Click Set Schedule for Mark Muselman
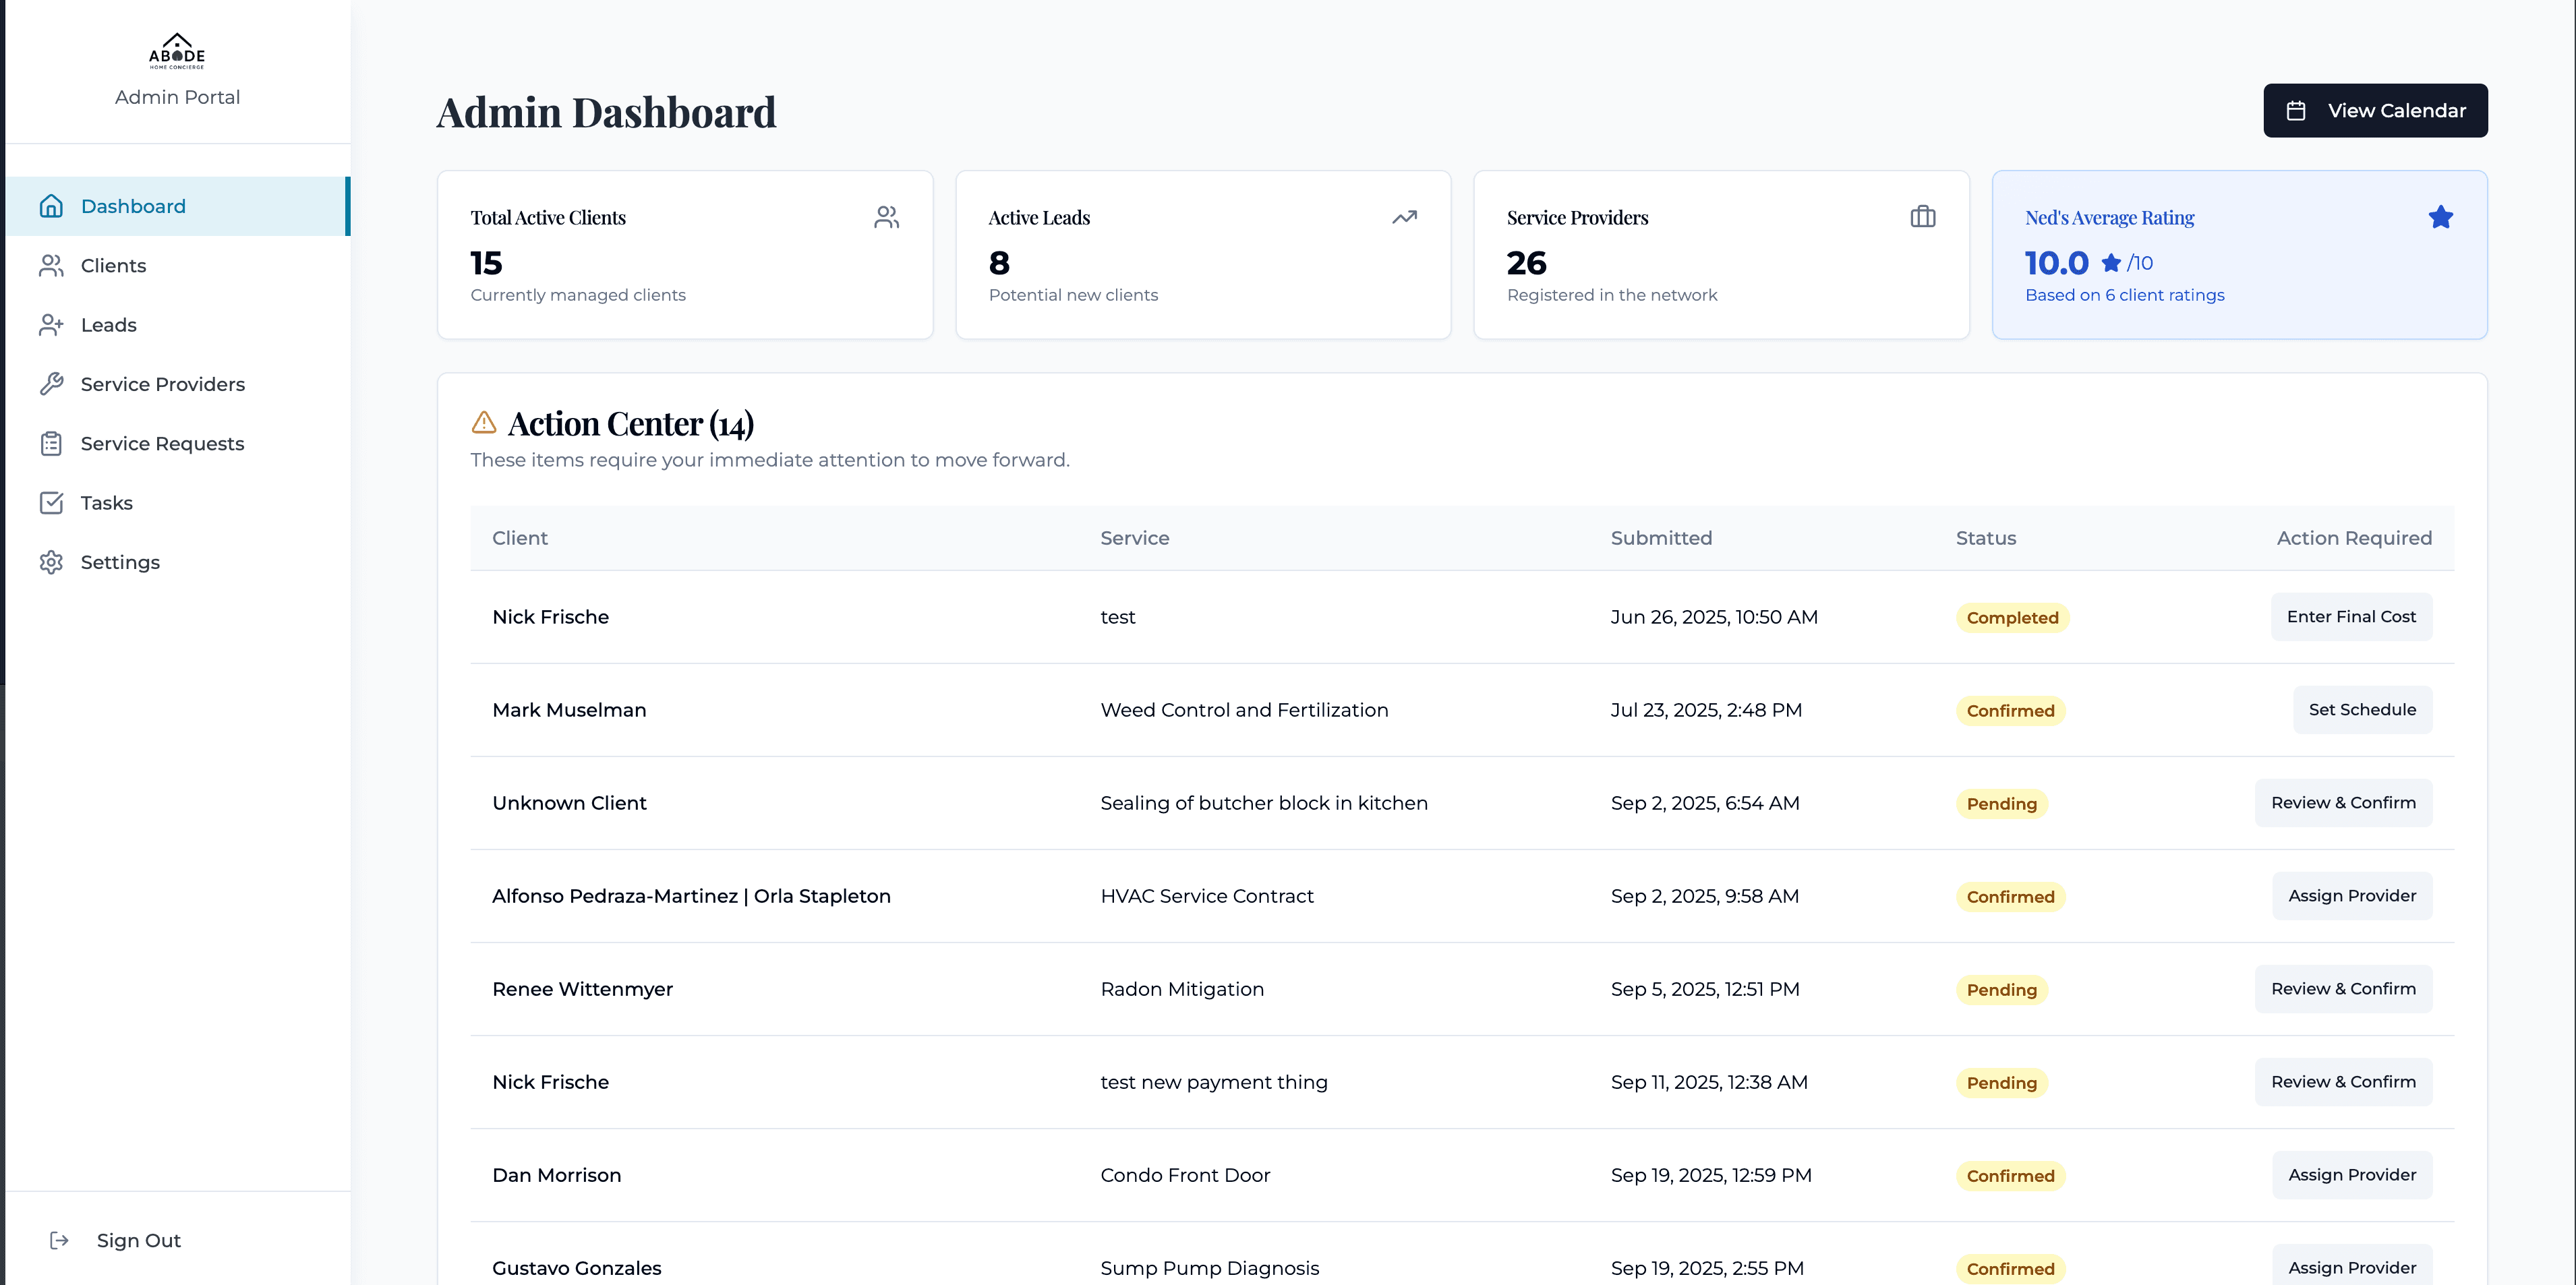Image resolution: width=2576 pixels, height=1285 pixels. [x=2362, y=709]
